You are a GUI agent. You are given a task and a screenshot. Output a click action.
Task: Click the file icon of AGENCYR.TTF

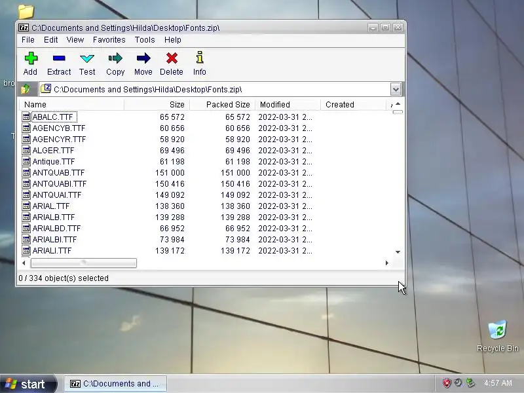26,139
